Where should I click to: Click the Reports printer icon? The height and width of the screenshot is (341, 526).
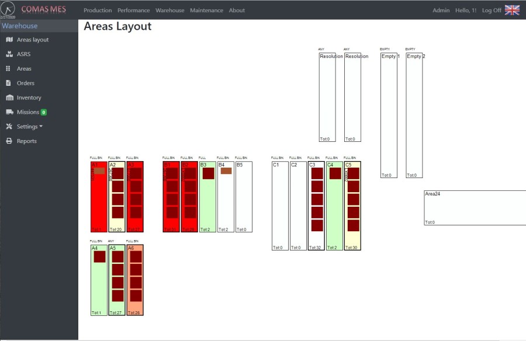point(9,141)
